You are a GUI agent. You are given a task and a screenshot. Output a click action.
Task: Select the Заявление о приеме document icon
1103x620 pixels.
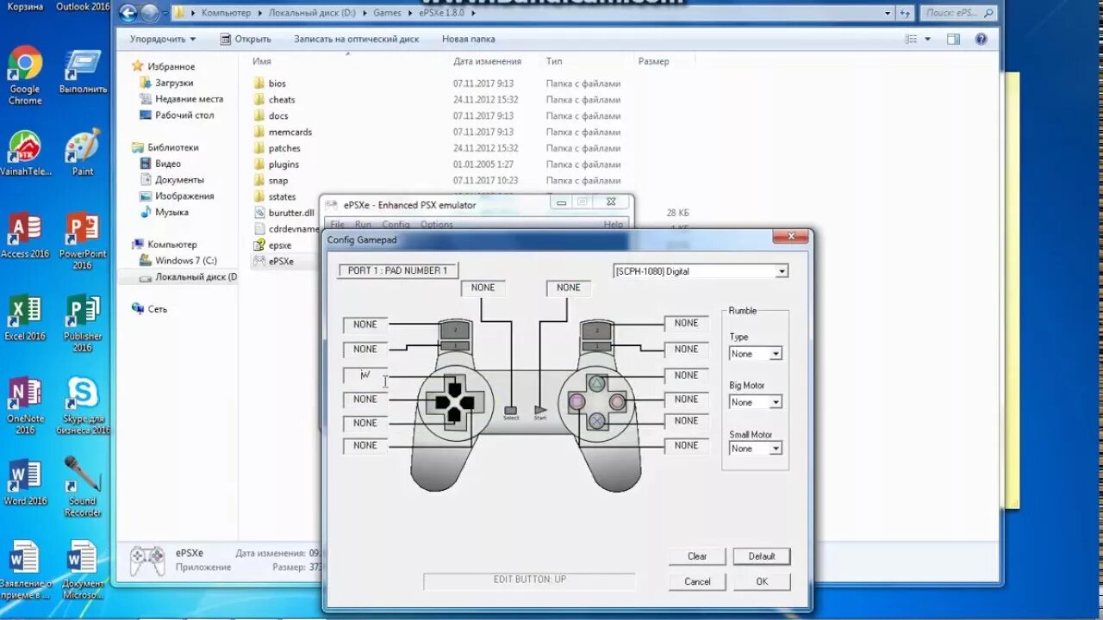(x=25, y=570)
